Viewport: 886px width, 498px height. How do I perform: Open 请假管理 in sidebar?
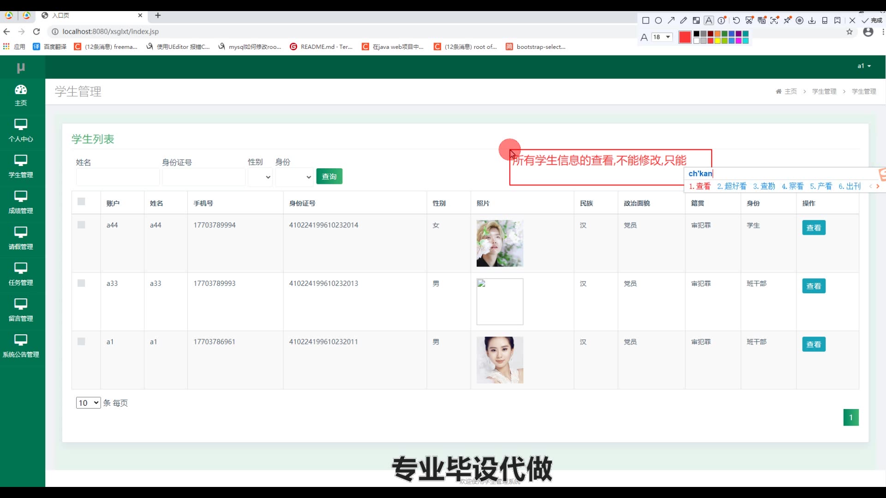(21, 239)
